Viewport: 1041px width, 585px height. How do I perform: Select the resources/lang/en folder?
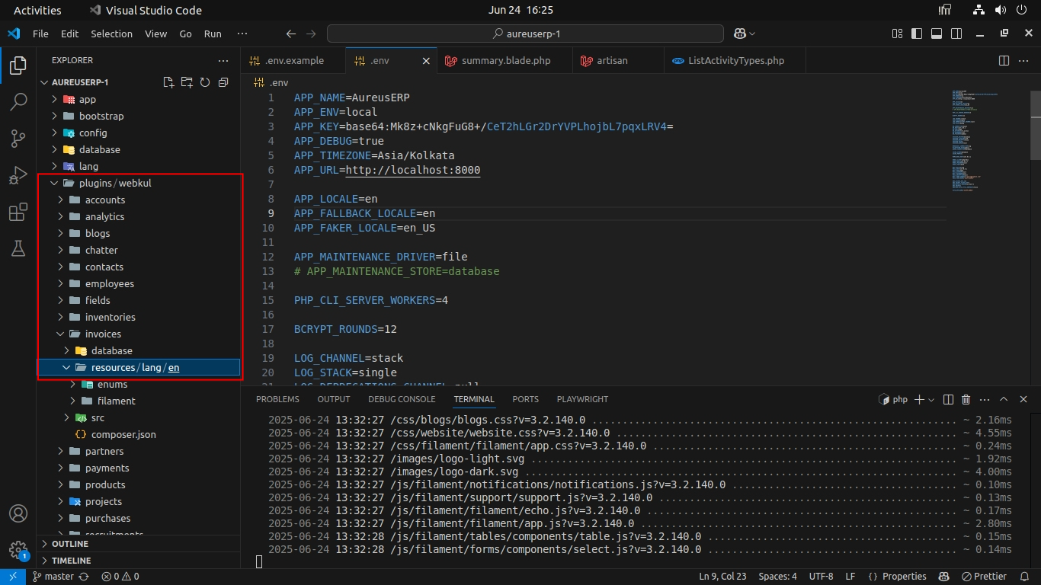click(140, 367)
